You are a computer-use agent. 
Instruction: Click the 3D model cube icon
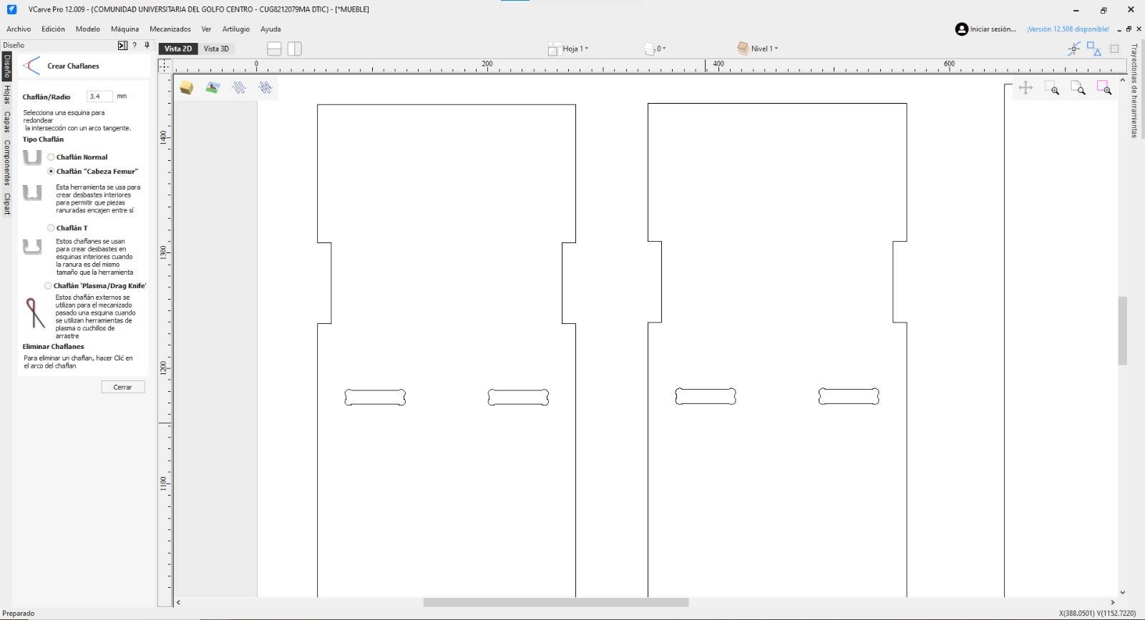187,87
